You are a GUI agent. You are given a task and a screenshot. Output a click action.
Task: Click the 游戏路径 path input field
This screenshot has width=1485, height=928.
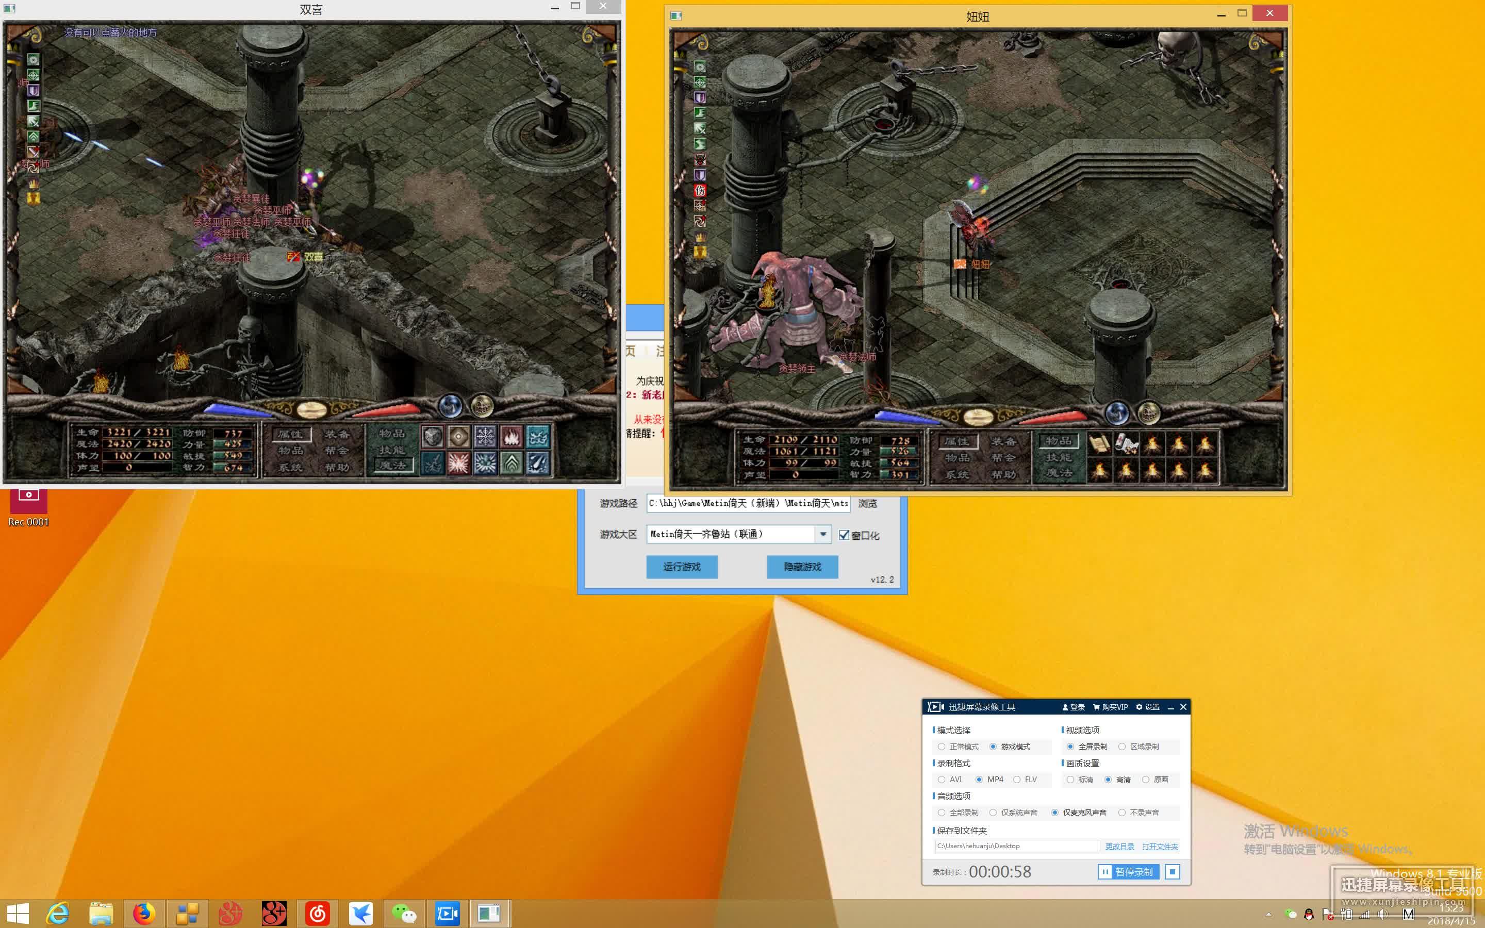748,503
